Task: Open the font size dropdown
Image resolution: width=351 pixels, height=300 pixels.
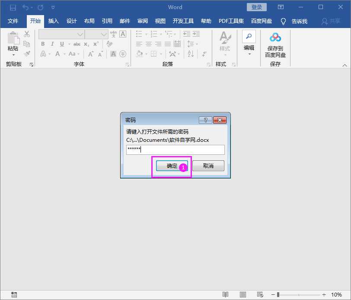Action: click(104, 34)
